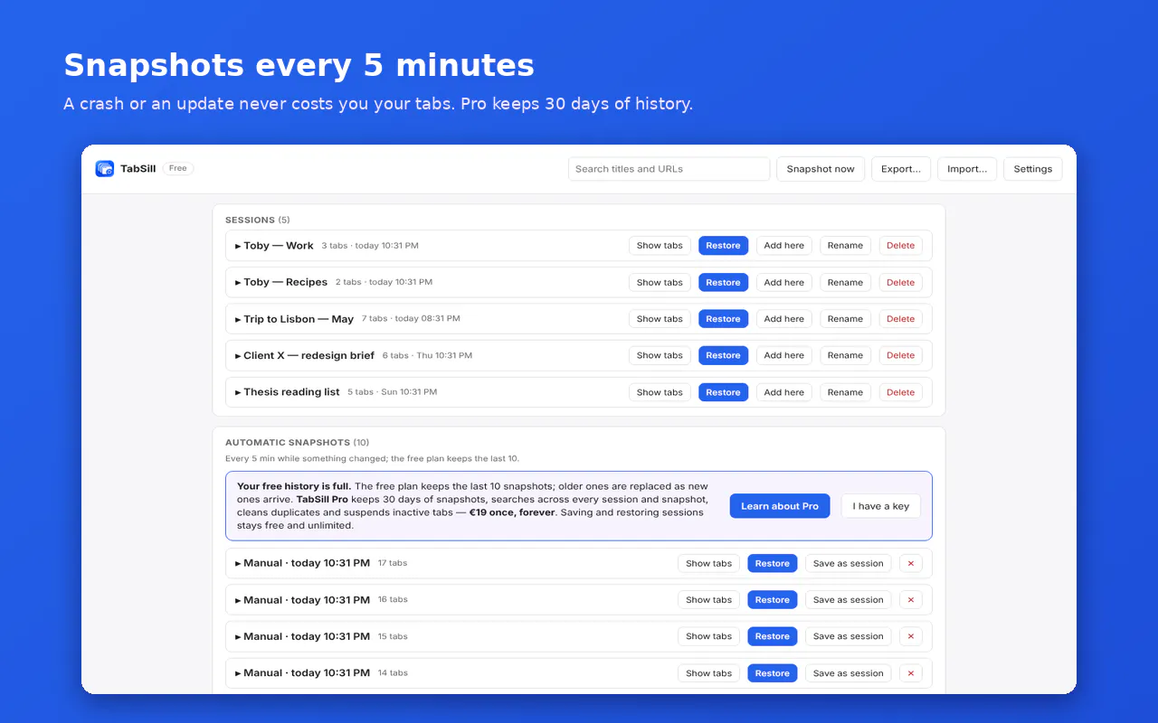Expand the Trip to Lisbon — May arrow
Image resolution: width=1158 pixels, height=723 pixels.
238,319
